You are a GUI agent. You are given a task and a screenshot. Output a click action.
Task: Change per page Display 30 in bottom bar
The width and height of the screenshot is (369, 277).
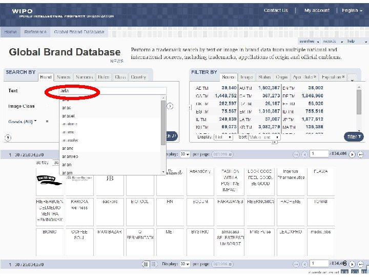[x=185, y=264]
